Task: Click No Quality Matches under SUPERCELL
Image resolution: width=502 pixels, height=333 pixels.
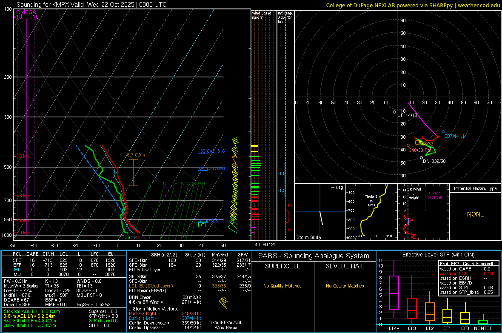Action: tap(282, 286)
